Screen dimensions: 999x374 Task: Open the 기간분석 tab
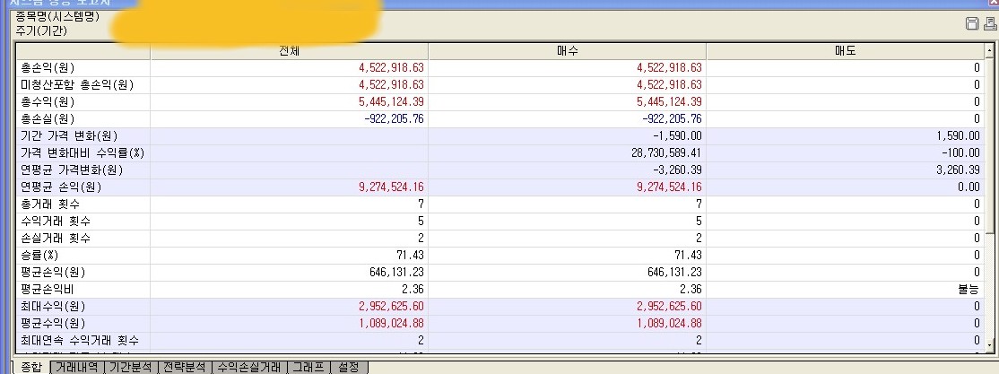pos(131,367)
